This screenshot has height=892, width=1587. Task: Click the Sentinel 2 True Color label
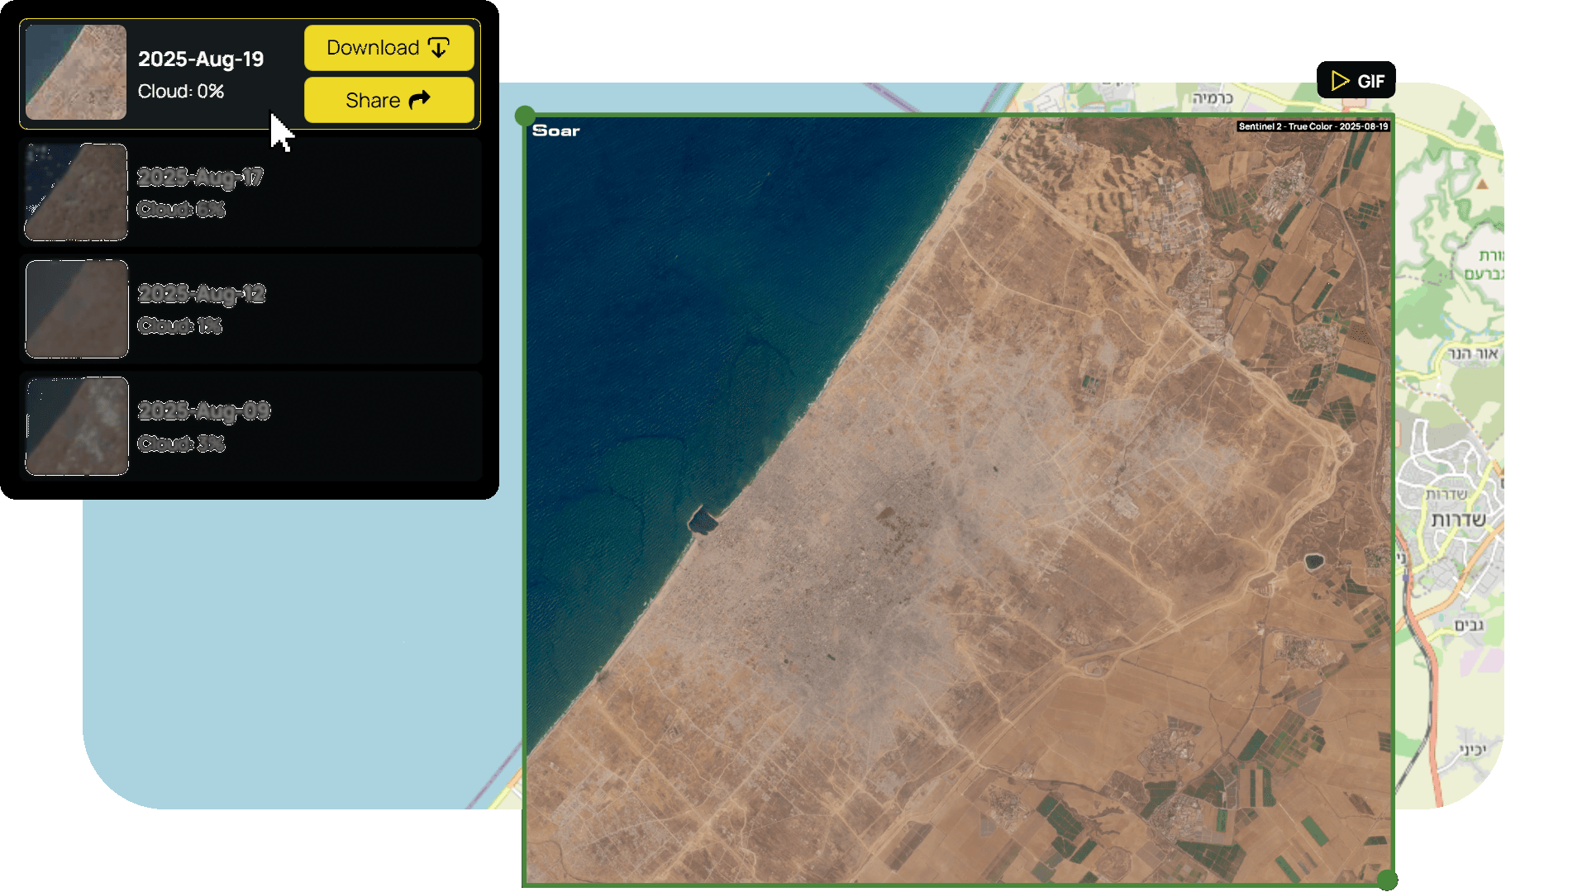[x=1313, y=126]
